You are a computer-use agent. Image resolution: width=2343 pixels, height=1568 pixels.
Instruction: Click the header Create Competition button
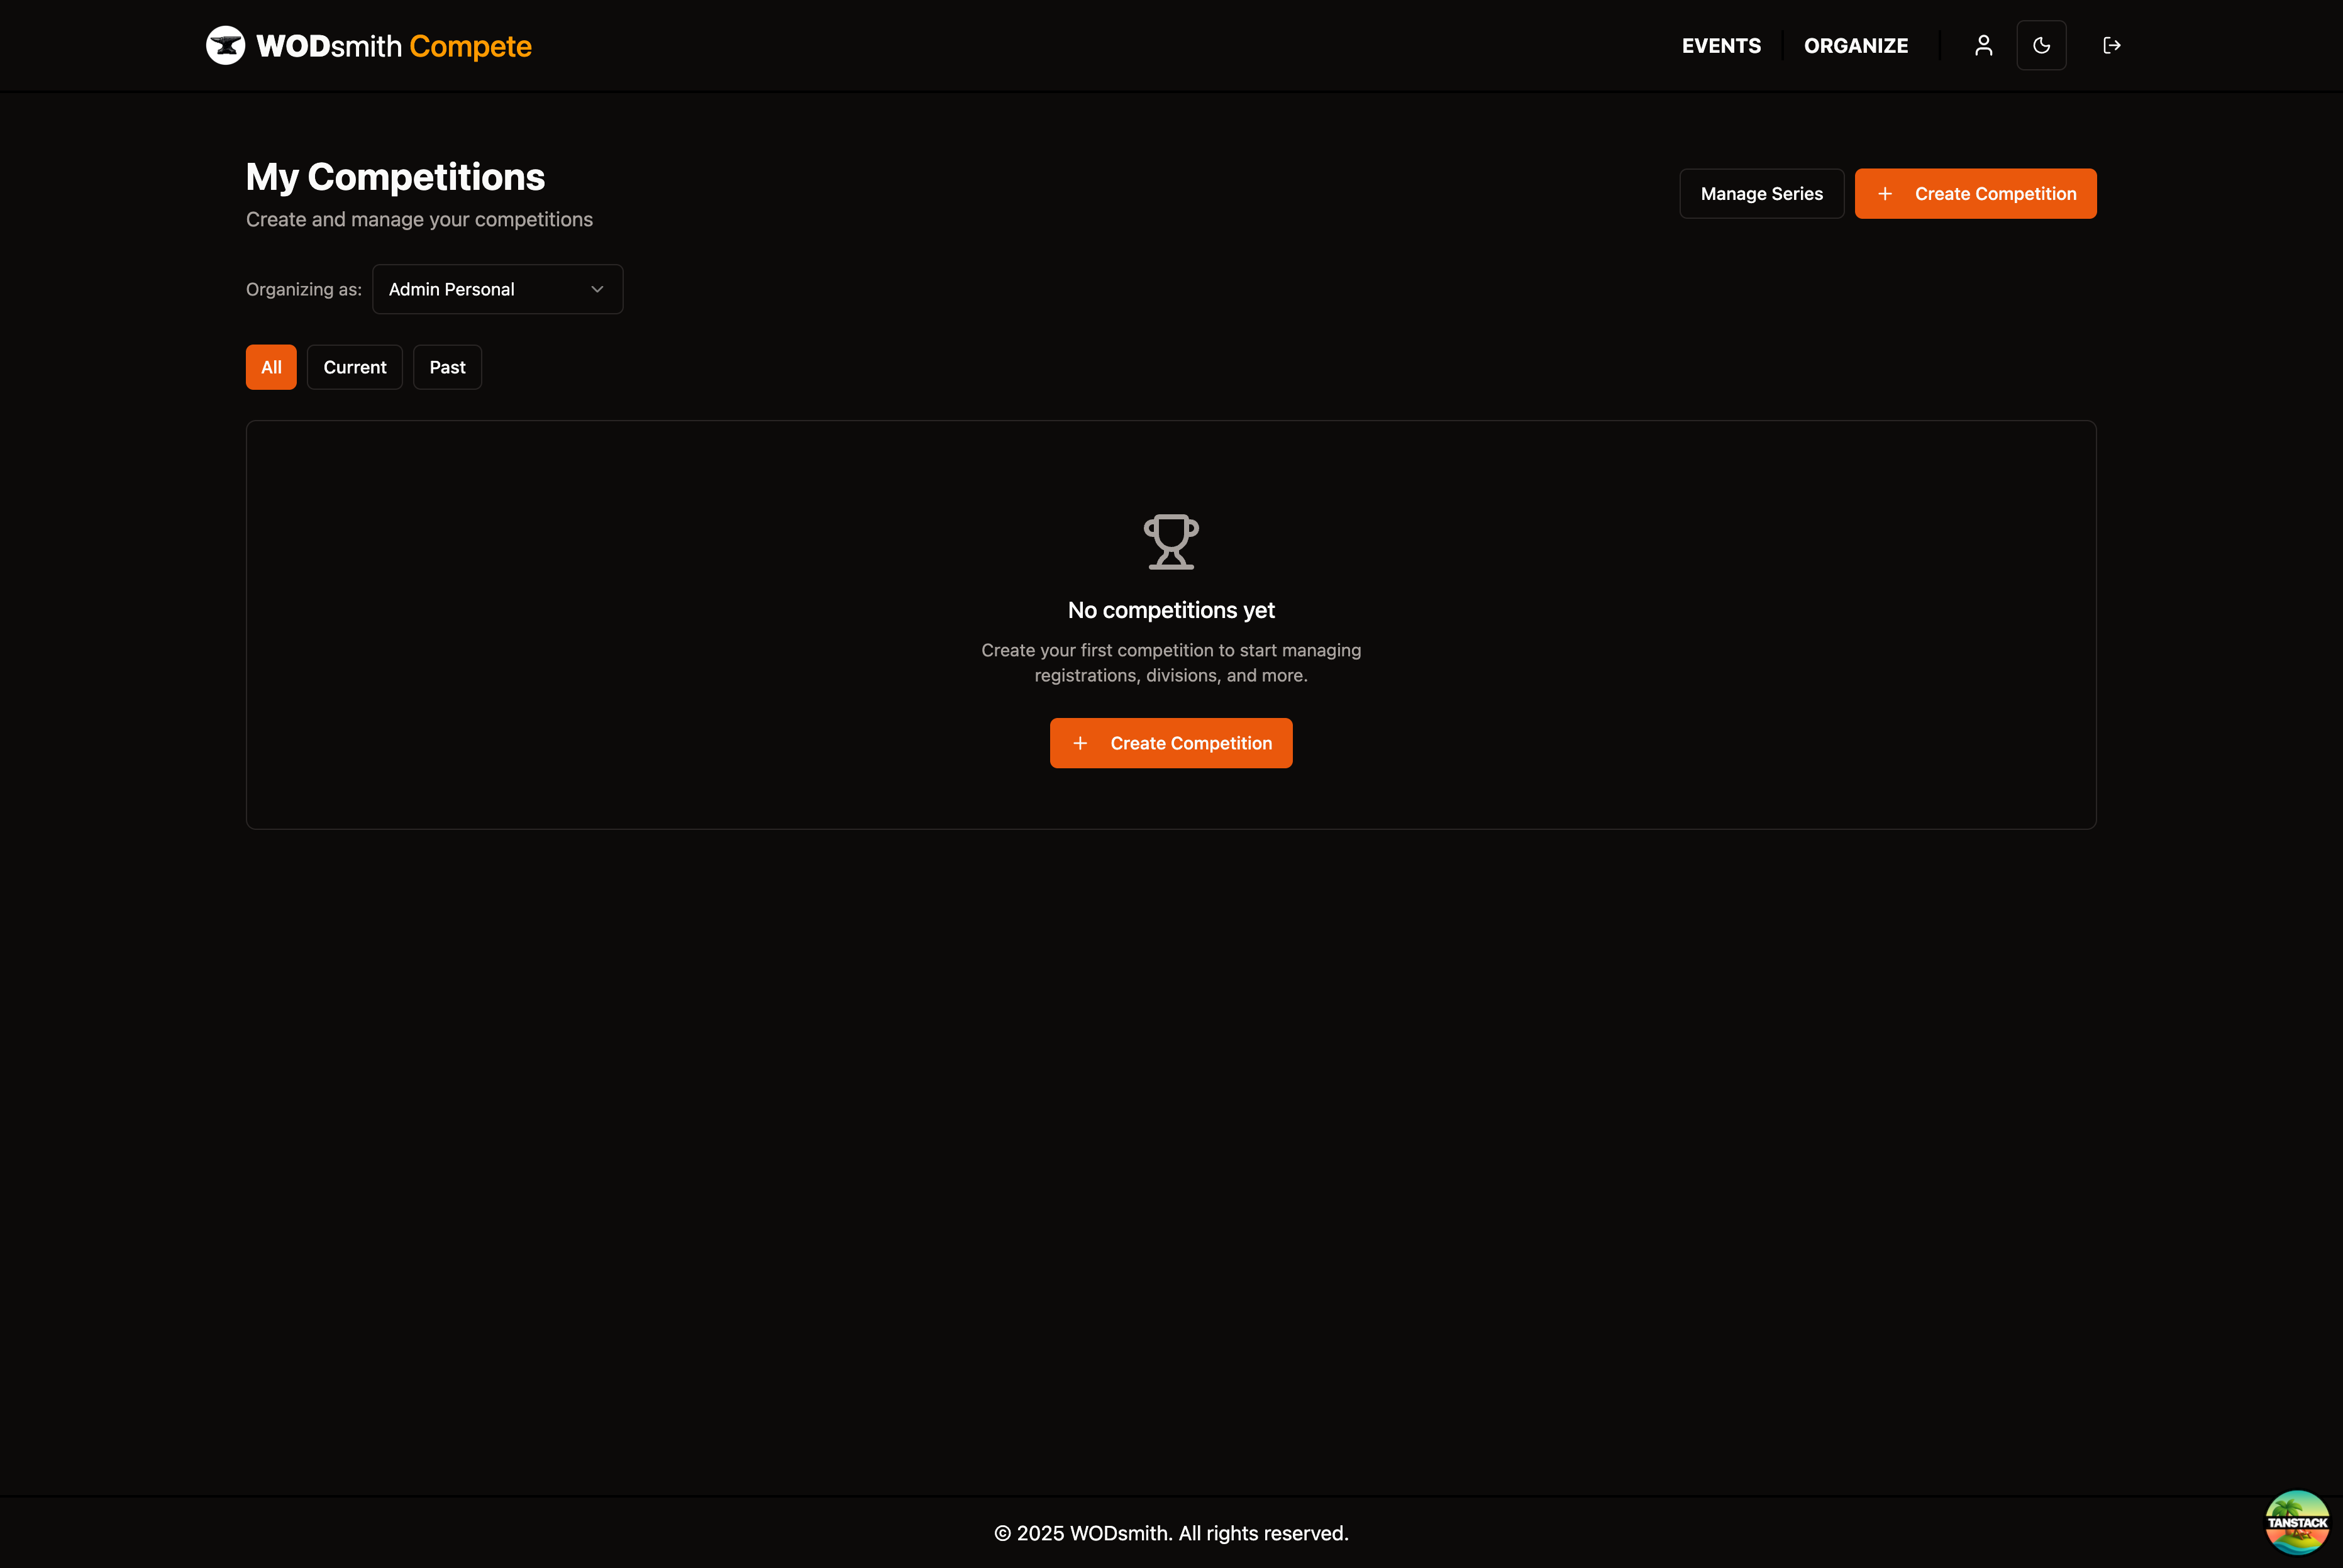1975,194
